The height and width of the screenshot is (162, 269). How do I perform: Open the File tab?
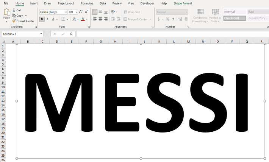6,3
